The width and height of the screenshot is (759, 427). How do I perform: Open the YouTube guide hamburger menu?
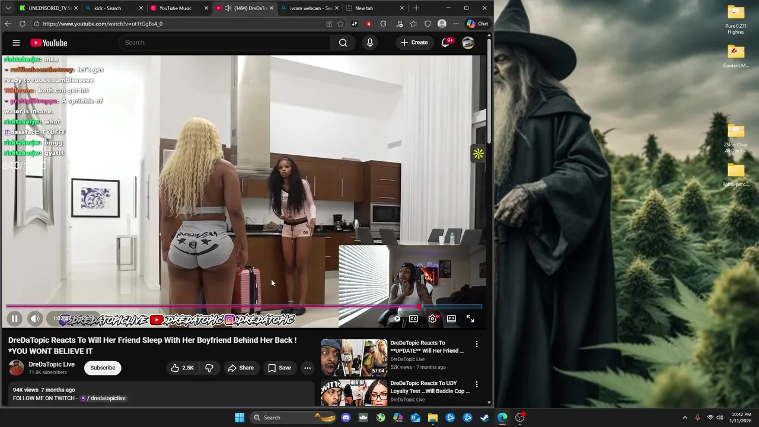click(x=16, y=43)
